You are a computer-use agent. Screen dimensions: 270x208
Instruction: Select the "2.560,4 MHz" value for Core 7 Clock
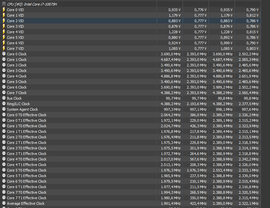249,93
